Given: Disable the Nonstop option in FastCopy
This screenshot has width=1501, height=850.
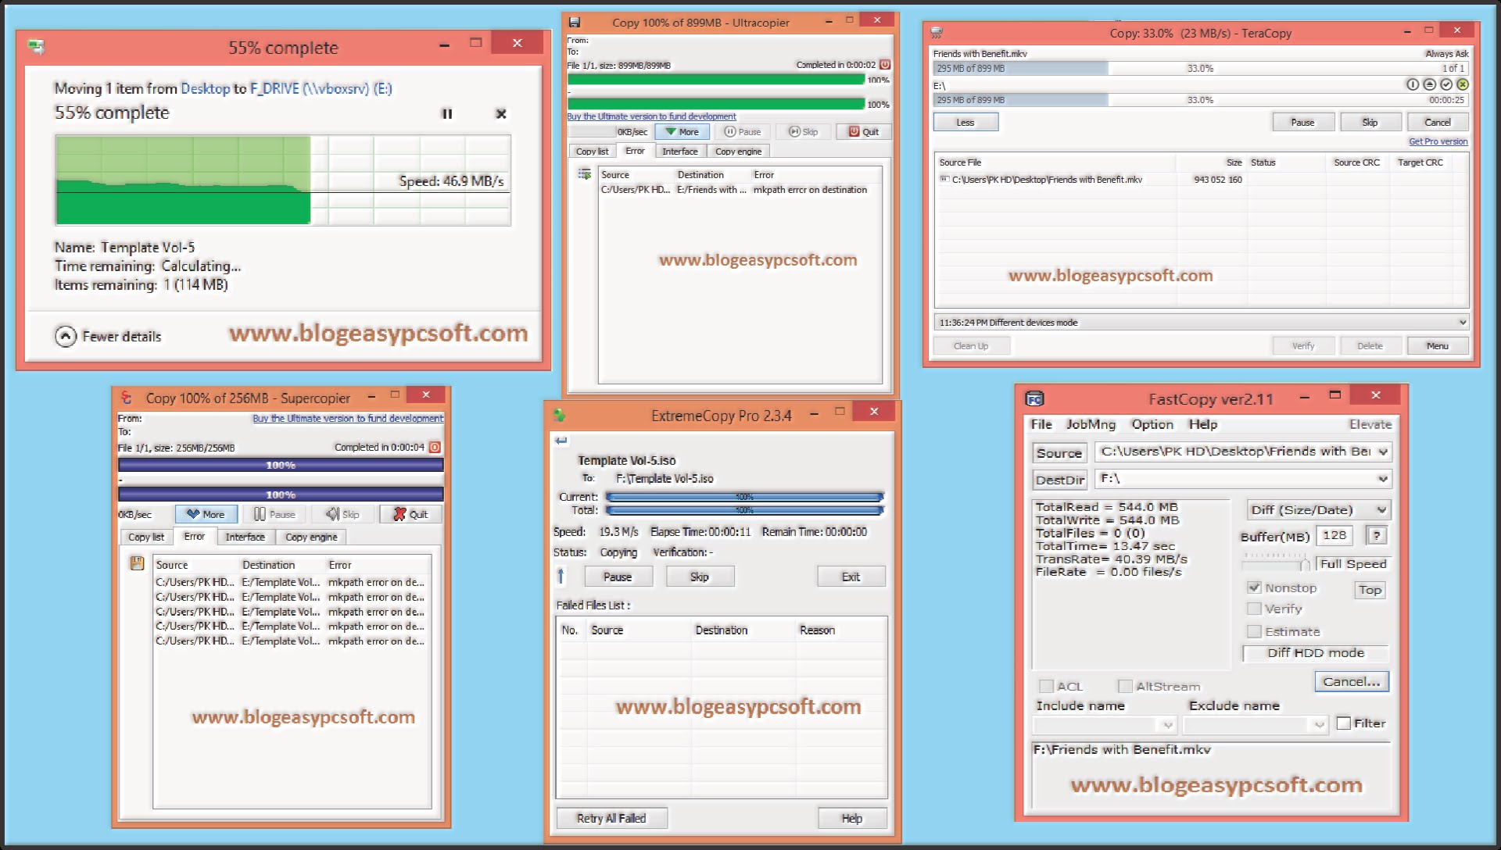Looking at the screenshot, I should 1256,587.
